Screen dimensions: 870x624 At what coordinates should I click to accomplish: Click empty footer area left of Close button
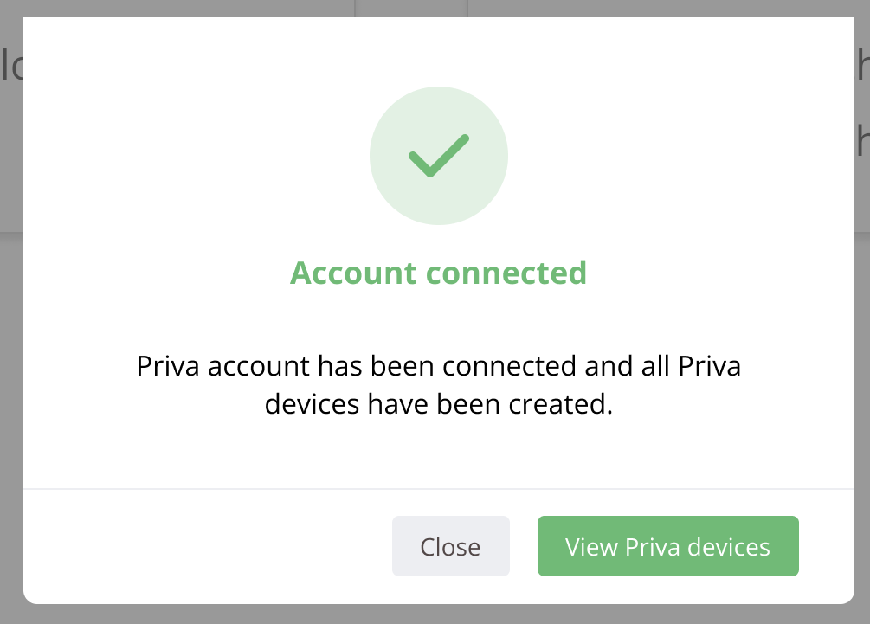click(x=208, y=546)
